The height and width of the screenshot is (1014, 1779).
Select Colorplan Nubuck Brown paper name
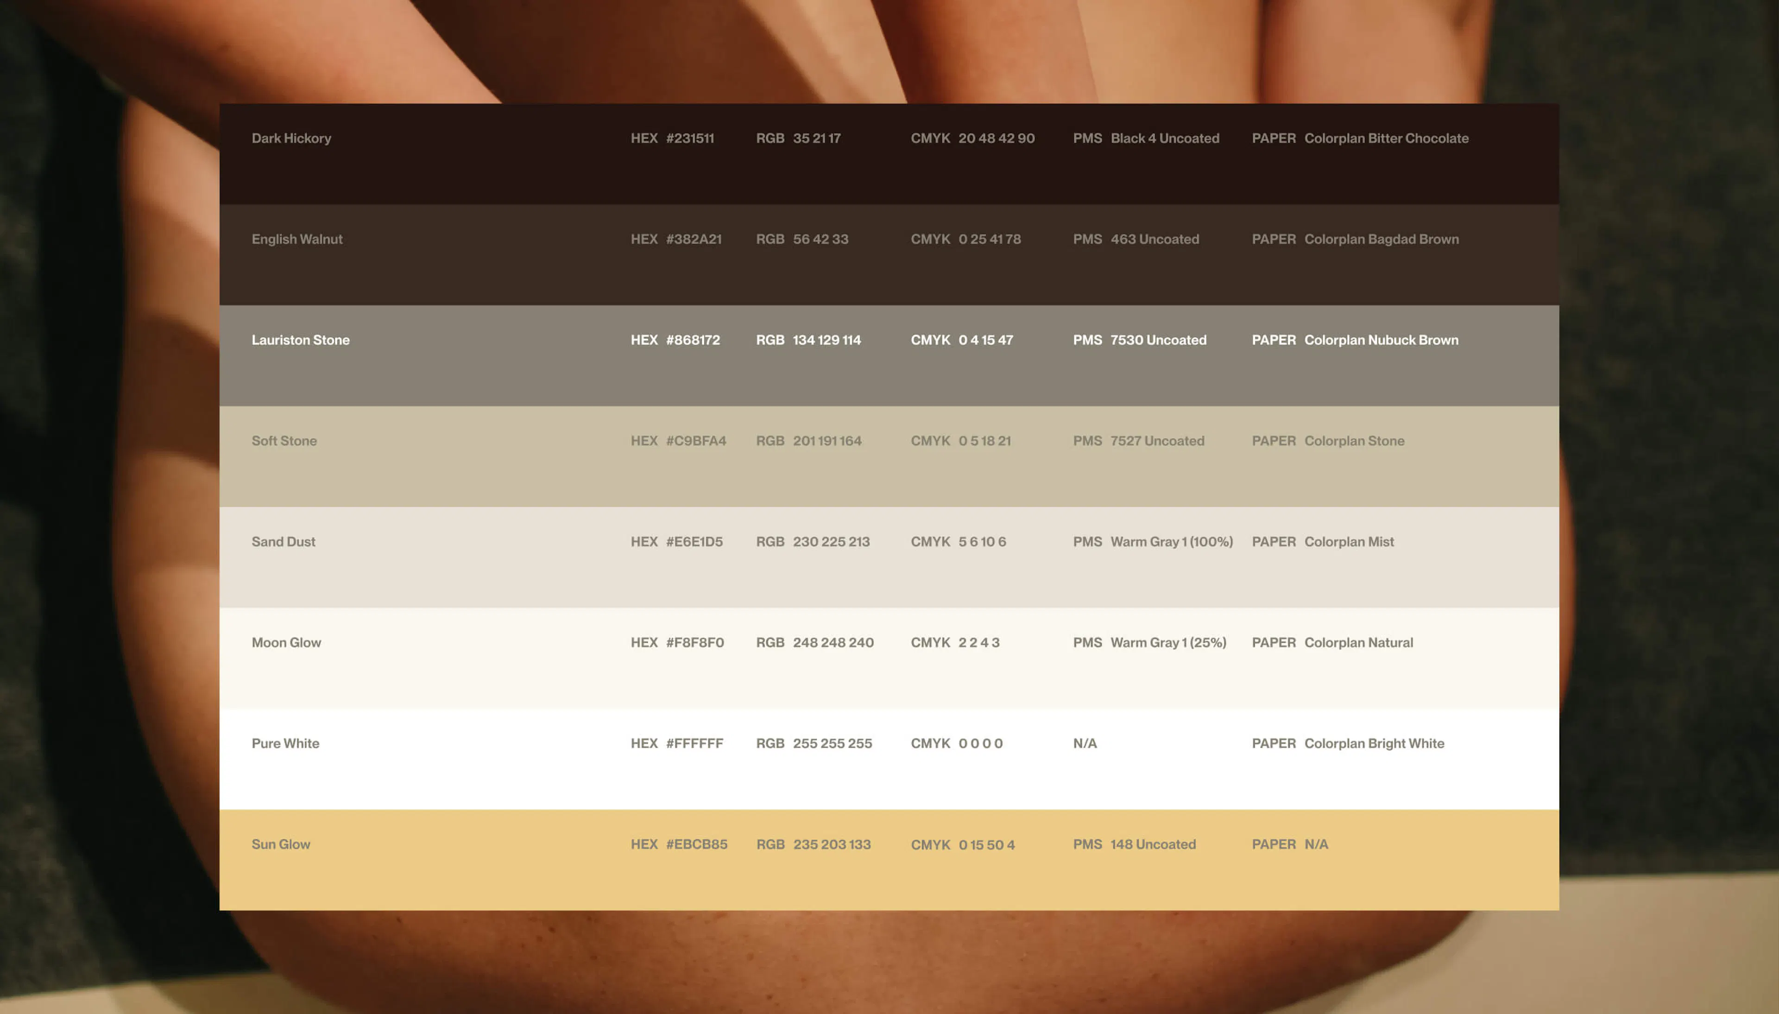click(x=1381, y=340)
